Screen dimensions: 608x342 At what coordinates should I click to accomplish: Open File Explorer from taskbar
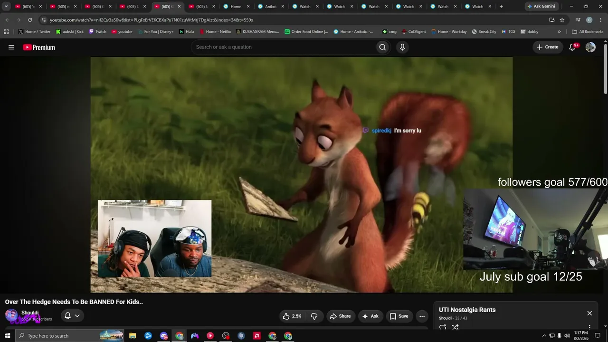(133, 336)
